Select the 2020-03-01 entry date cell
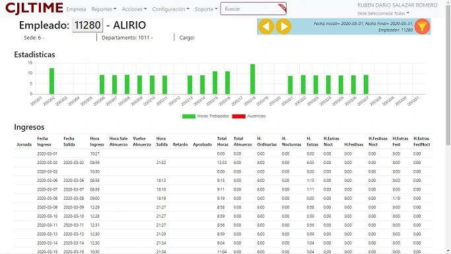 pyautogui.click(x=47, y=153)
